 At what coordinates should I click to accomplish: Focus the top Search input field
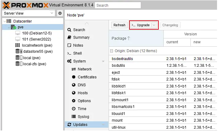(118, 5)
